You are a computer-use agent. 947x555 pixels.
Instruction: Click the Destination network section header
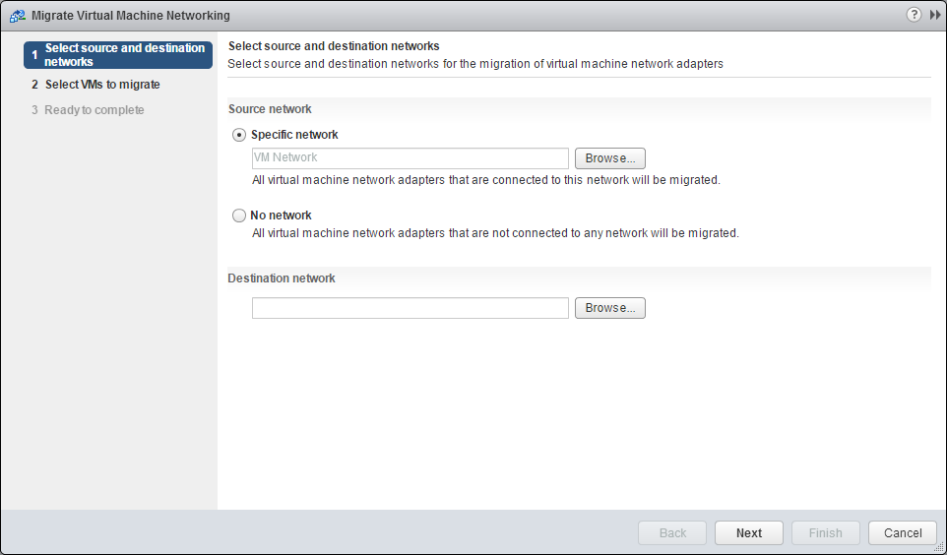pyautogui.click(x=282, y=278)
